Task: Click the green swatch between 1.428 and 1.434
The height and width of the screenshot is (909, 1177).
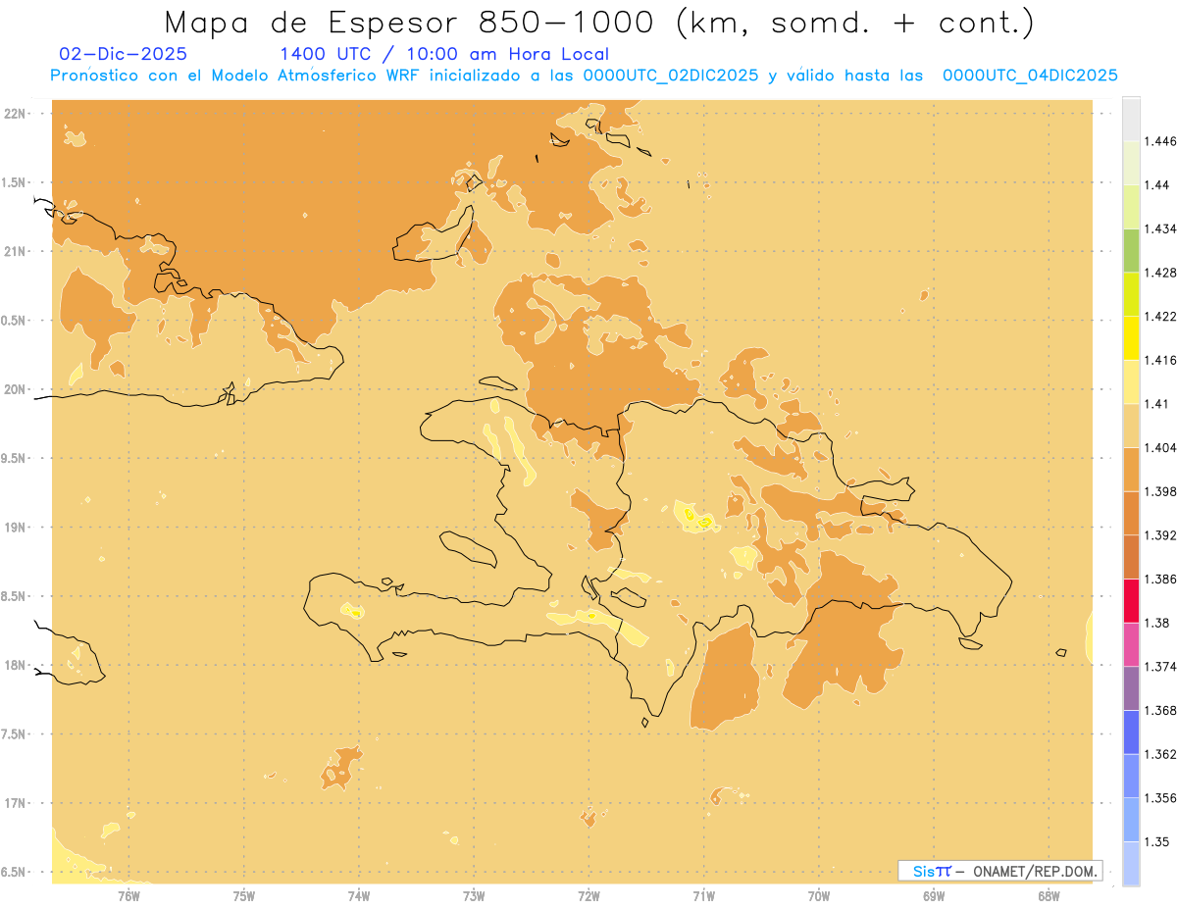Action: [x=1131, y=250]
